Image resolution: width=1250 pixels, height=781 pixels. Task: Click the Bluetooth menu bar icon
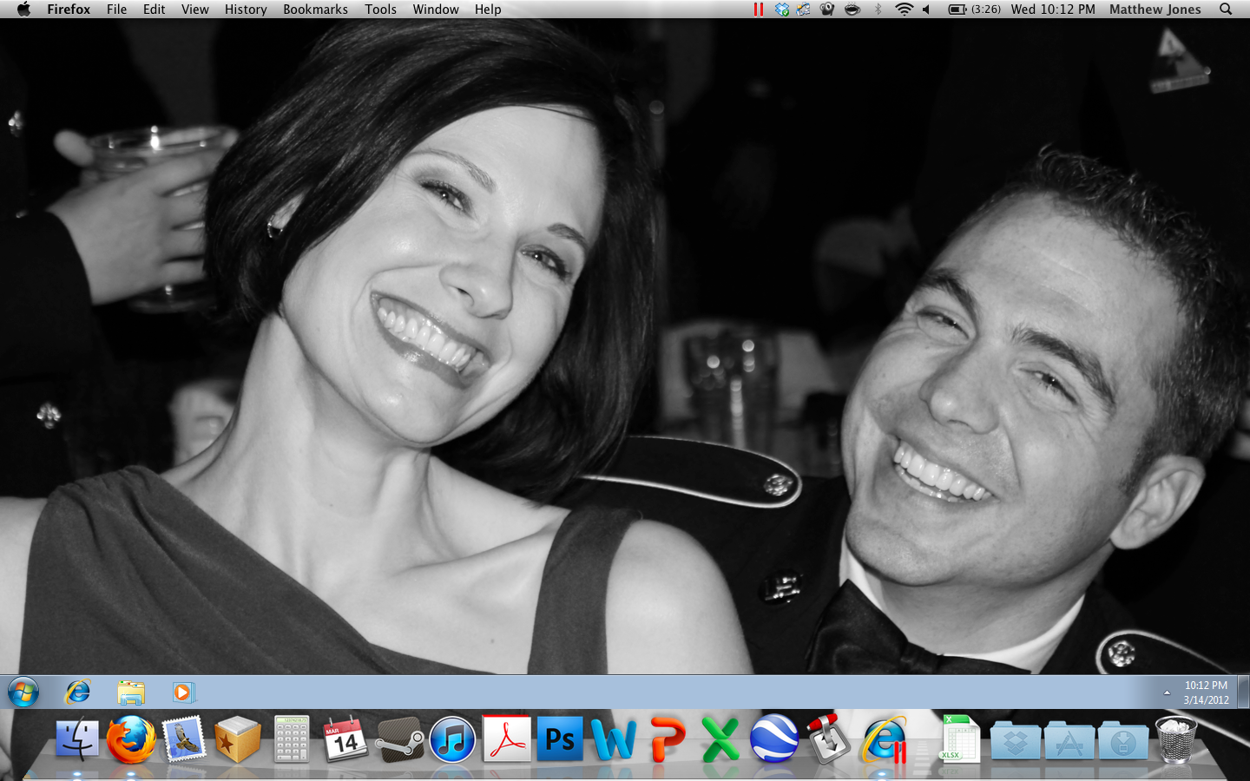878,10
